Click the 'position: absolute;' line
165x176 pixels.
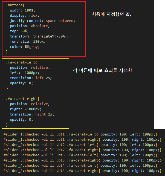[30, 26]
